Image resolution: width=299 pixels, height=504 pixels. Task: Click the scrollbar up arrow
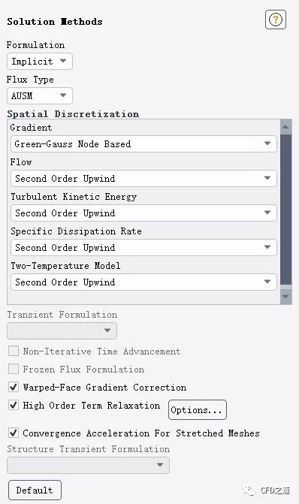(x=285, y=127)
